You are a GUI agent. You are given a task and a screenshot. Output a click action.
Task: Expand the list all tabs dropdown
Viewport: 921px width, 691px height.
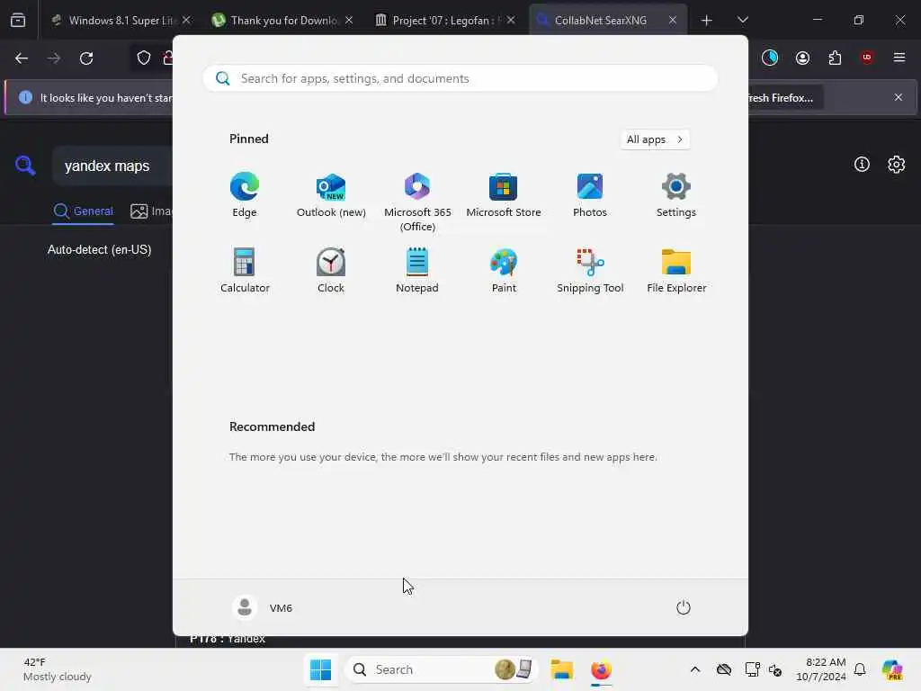(x=742, y=20)
